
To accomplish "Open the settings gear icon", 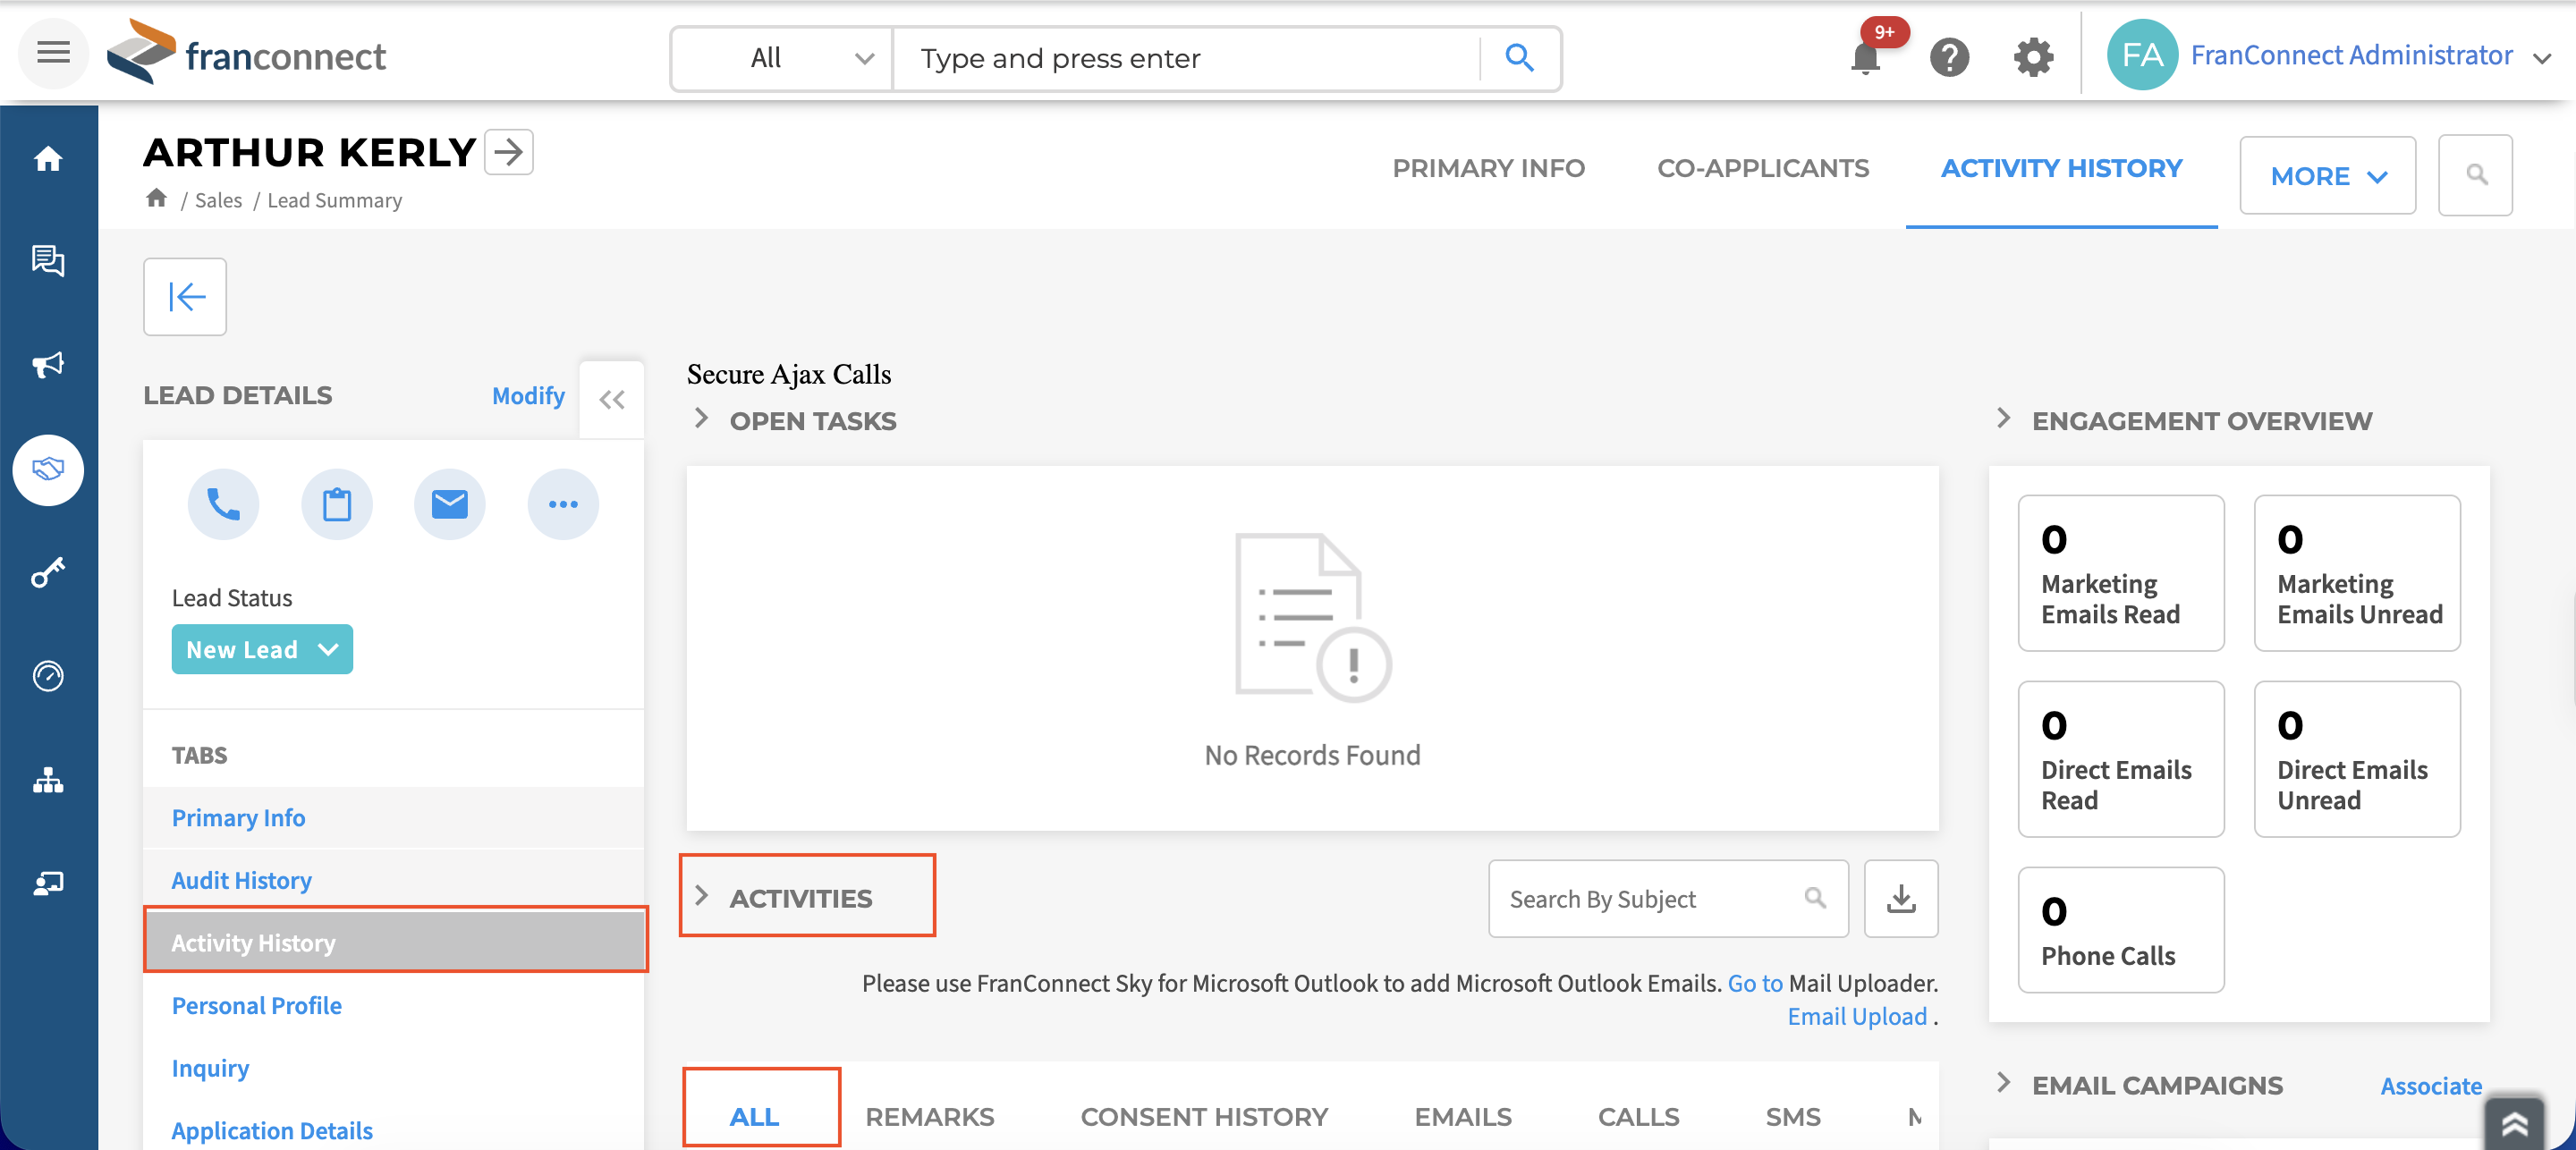I will (2033, 57).
